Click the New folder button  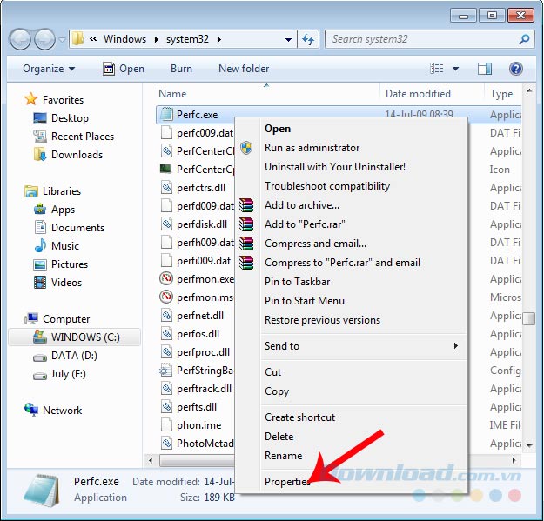(x=244, y=69)
